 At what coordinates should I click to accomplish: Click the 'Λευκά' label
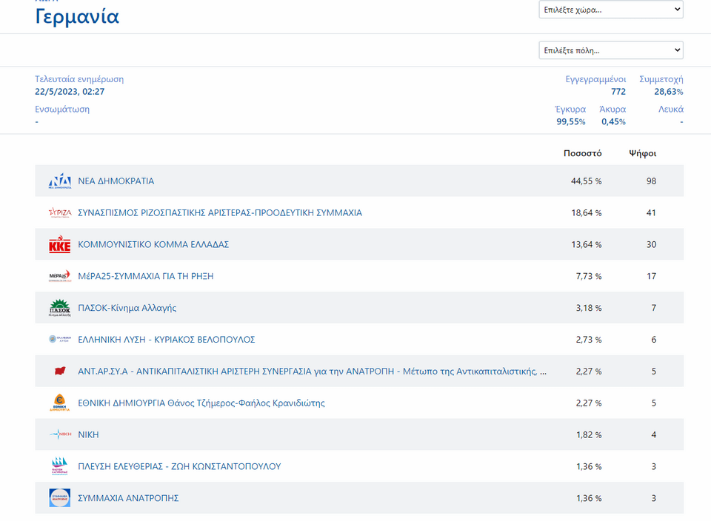pos(671,109)
